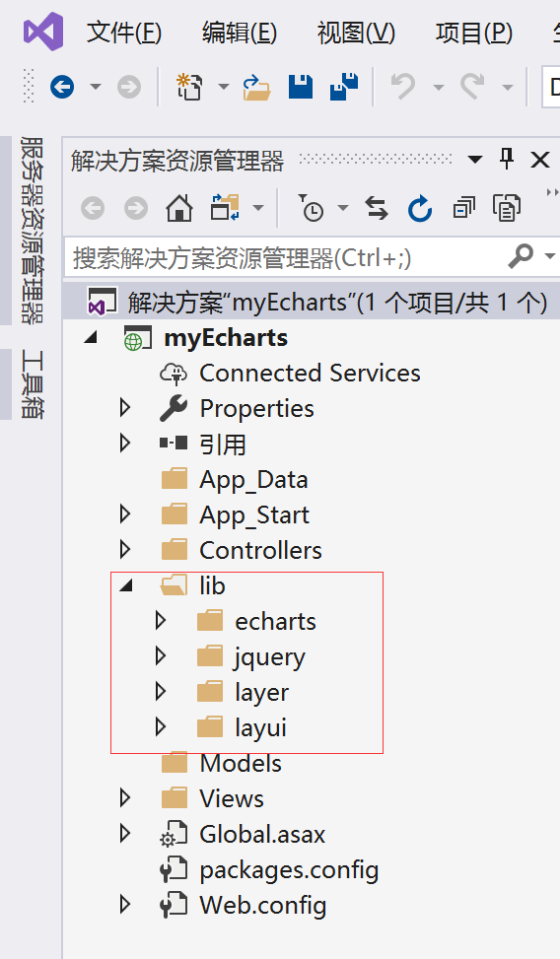Select the Connected Services node
This screenshot has width=560, height=959.
[x=310, y=374]
